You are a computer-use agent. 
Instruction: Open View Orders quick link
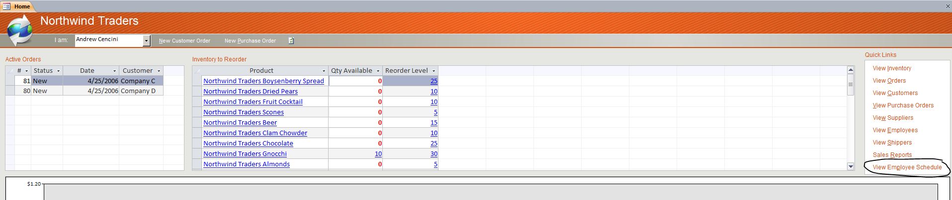(x=889, y=81)
